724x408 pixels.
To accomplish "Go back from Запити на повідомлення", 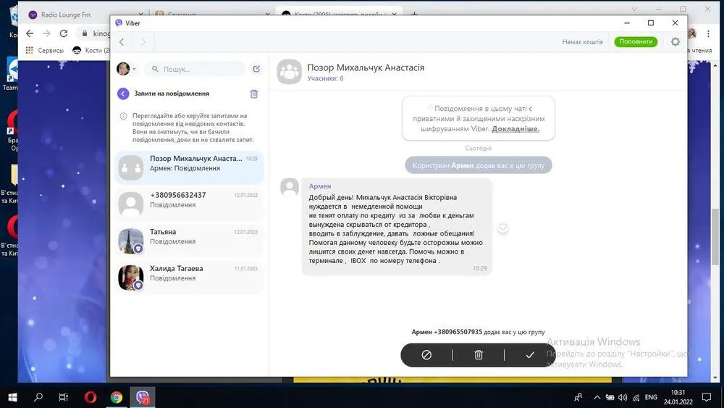I will [123, 93].
